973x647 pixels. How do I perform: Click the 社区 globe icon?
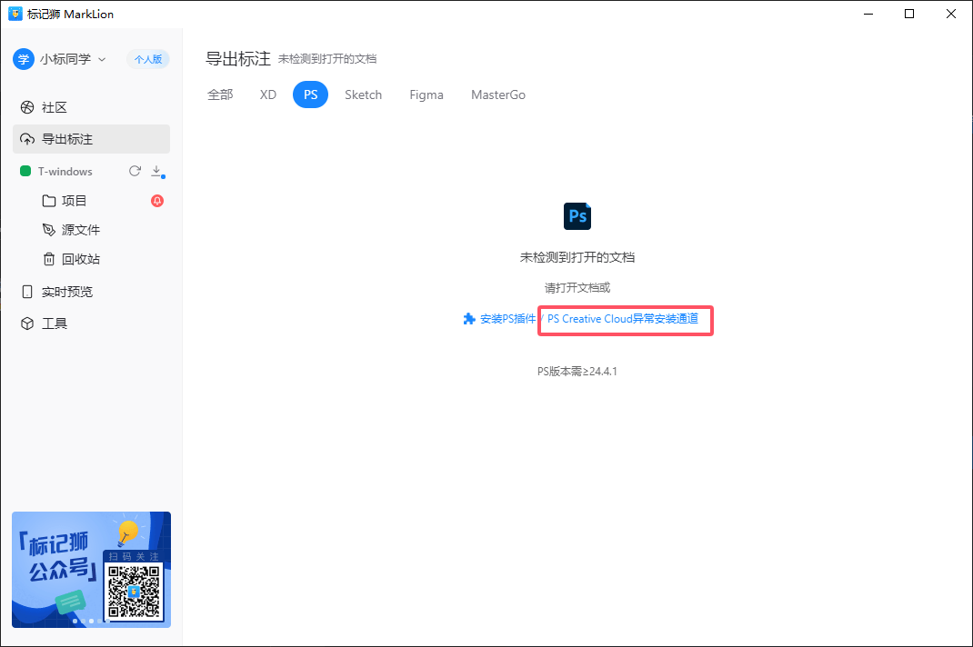click(x=27, y=107)
